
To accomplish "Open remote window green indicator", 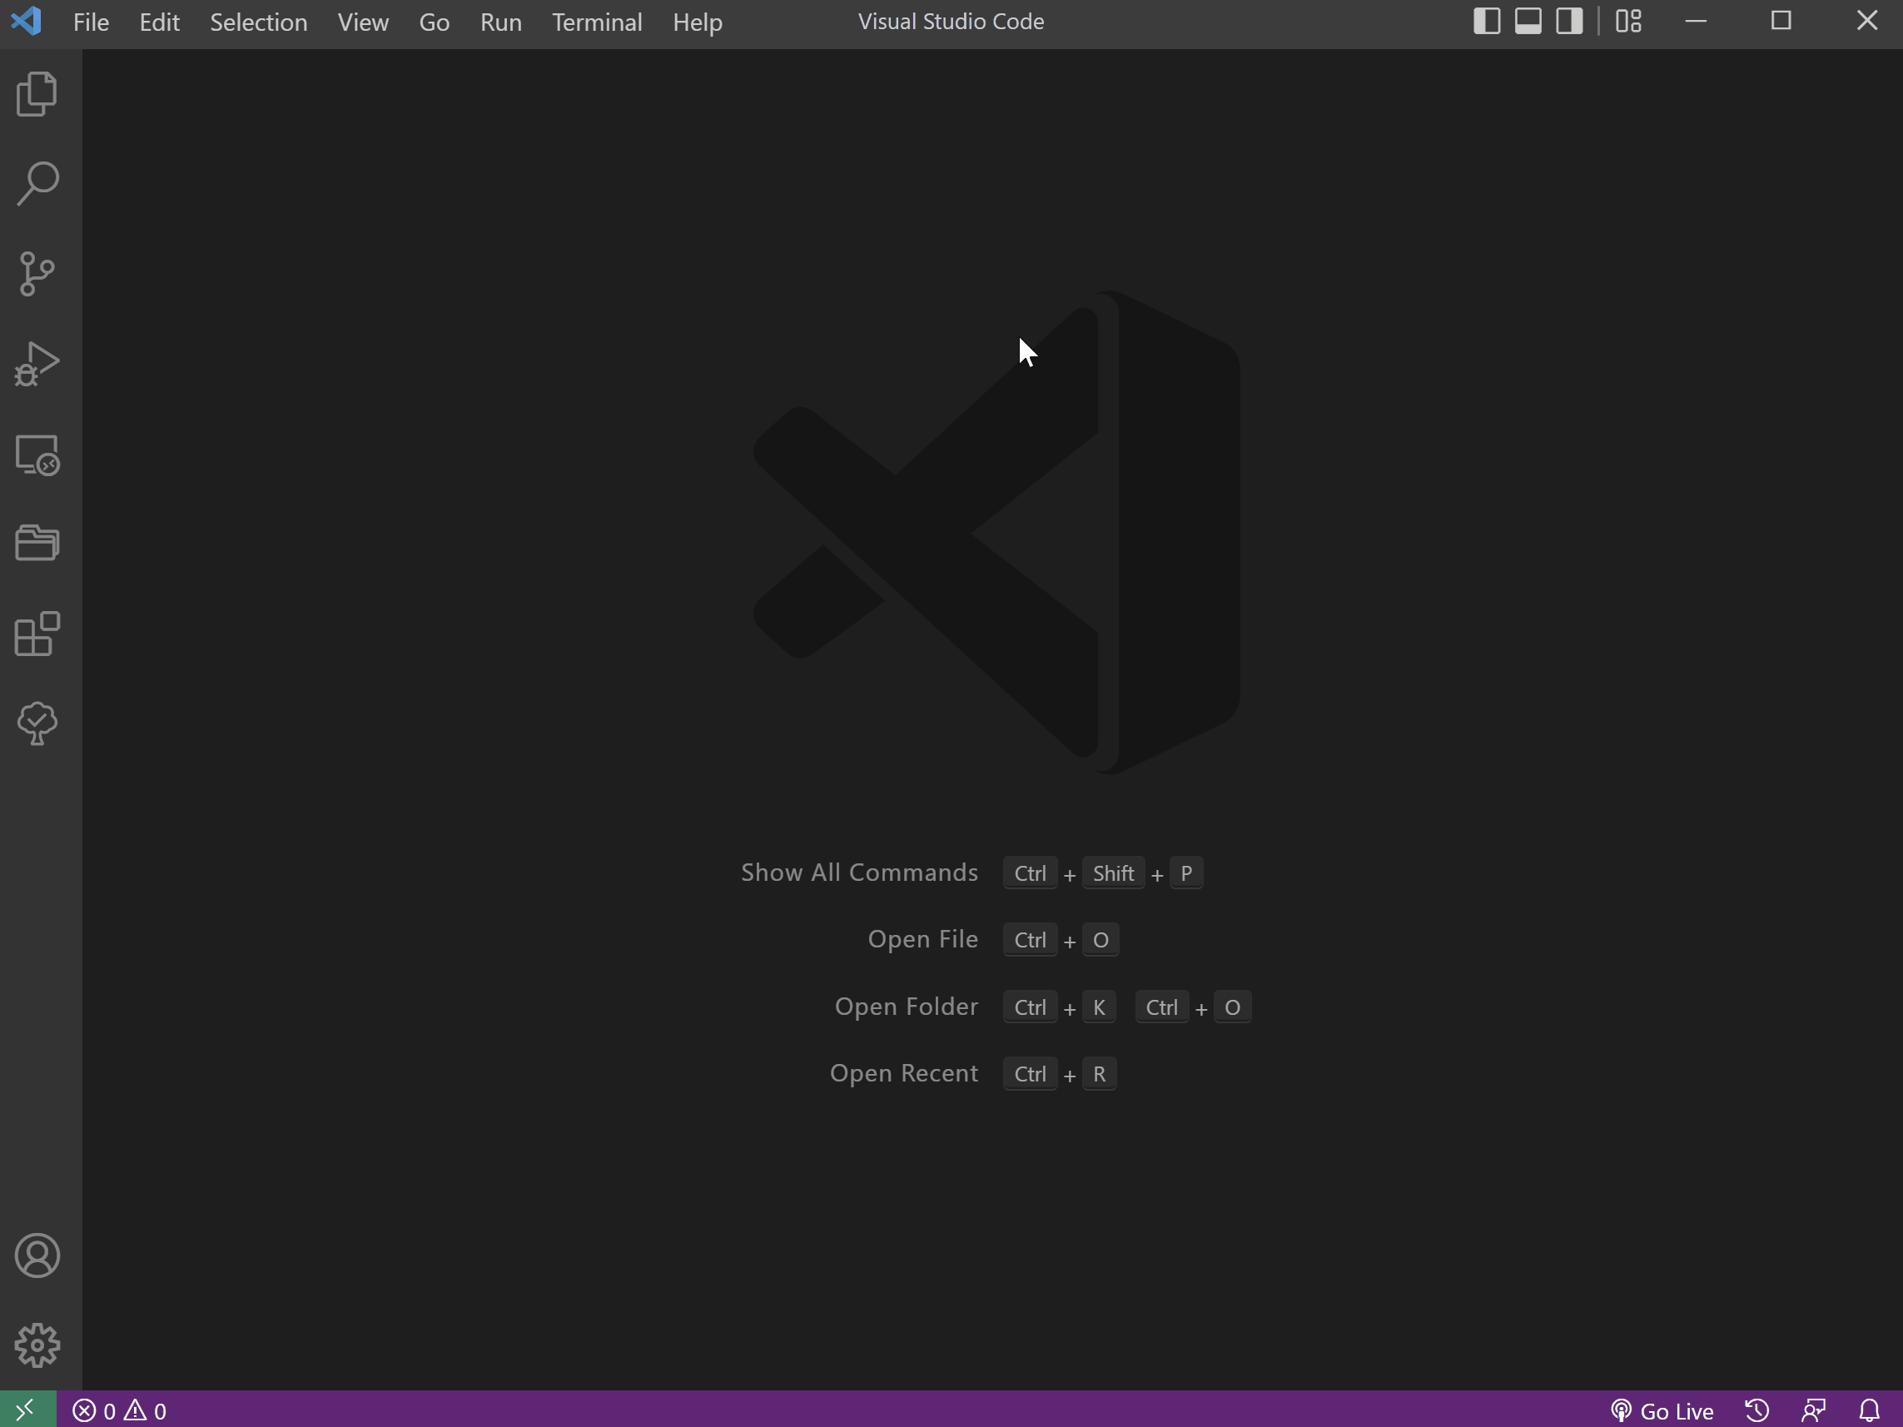I will tap(27, 1410).
